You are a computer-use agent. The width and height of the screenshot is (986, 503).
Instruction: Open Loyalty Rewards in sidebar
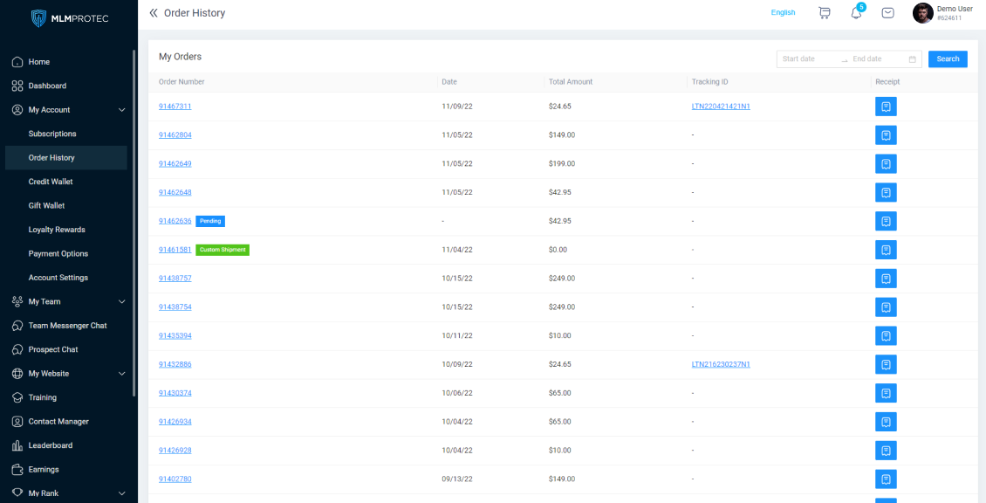pyautogui.click(x=57, y=230)
